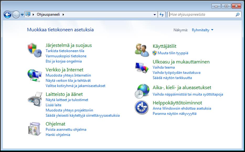The image size is (245, 152).
Task: Click Säädä yleisesti käytettyjä siirrettävyysasetuksia
Action: [x=83, y=115]
